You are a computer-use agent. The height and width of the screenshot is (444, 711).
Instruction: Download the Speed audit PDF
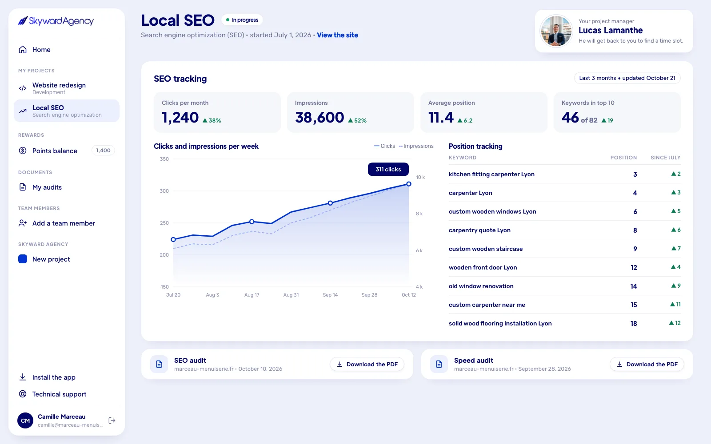click(x=647, y=364)
